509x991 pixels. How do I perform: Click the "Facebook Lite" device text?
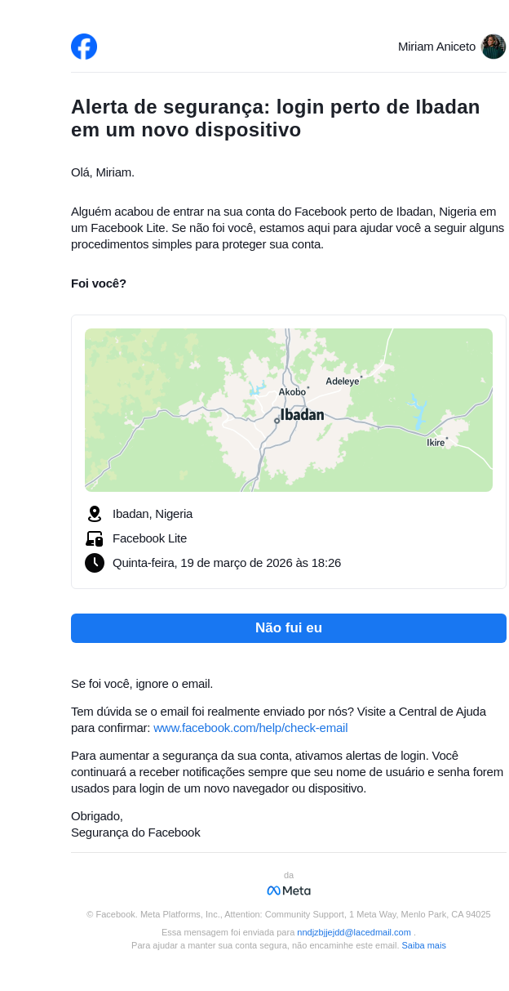coord(149,538)
